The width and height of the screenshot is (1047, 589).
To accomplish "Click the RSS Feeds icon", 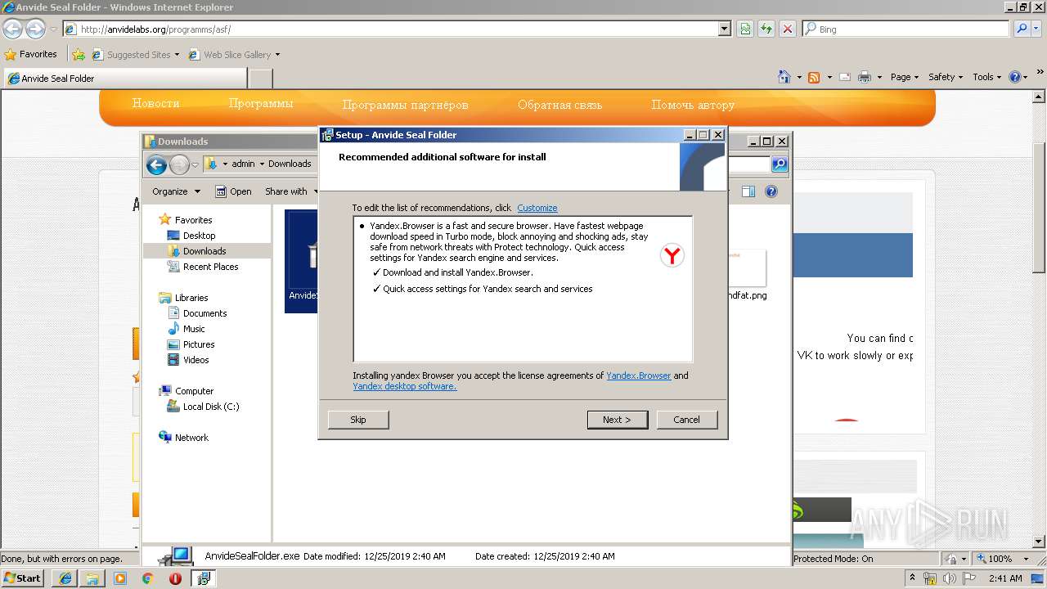I will (x=814, y=77).
